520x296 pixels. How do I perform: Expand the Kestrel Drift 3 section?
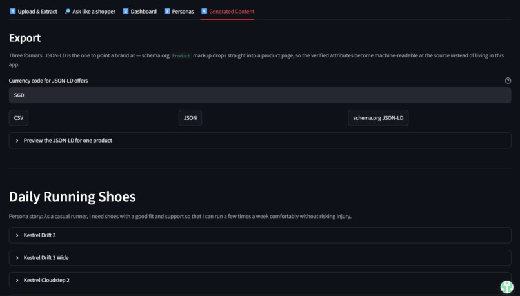click(x=260, y=235)
